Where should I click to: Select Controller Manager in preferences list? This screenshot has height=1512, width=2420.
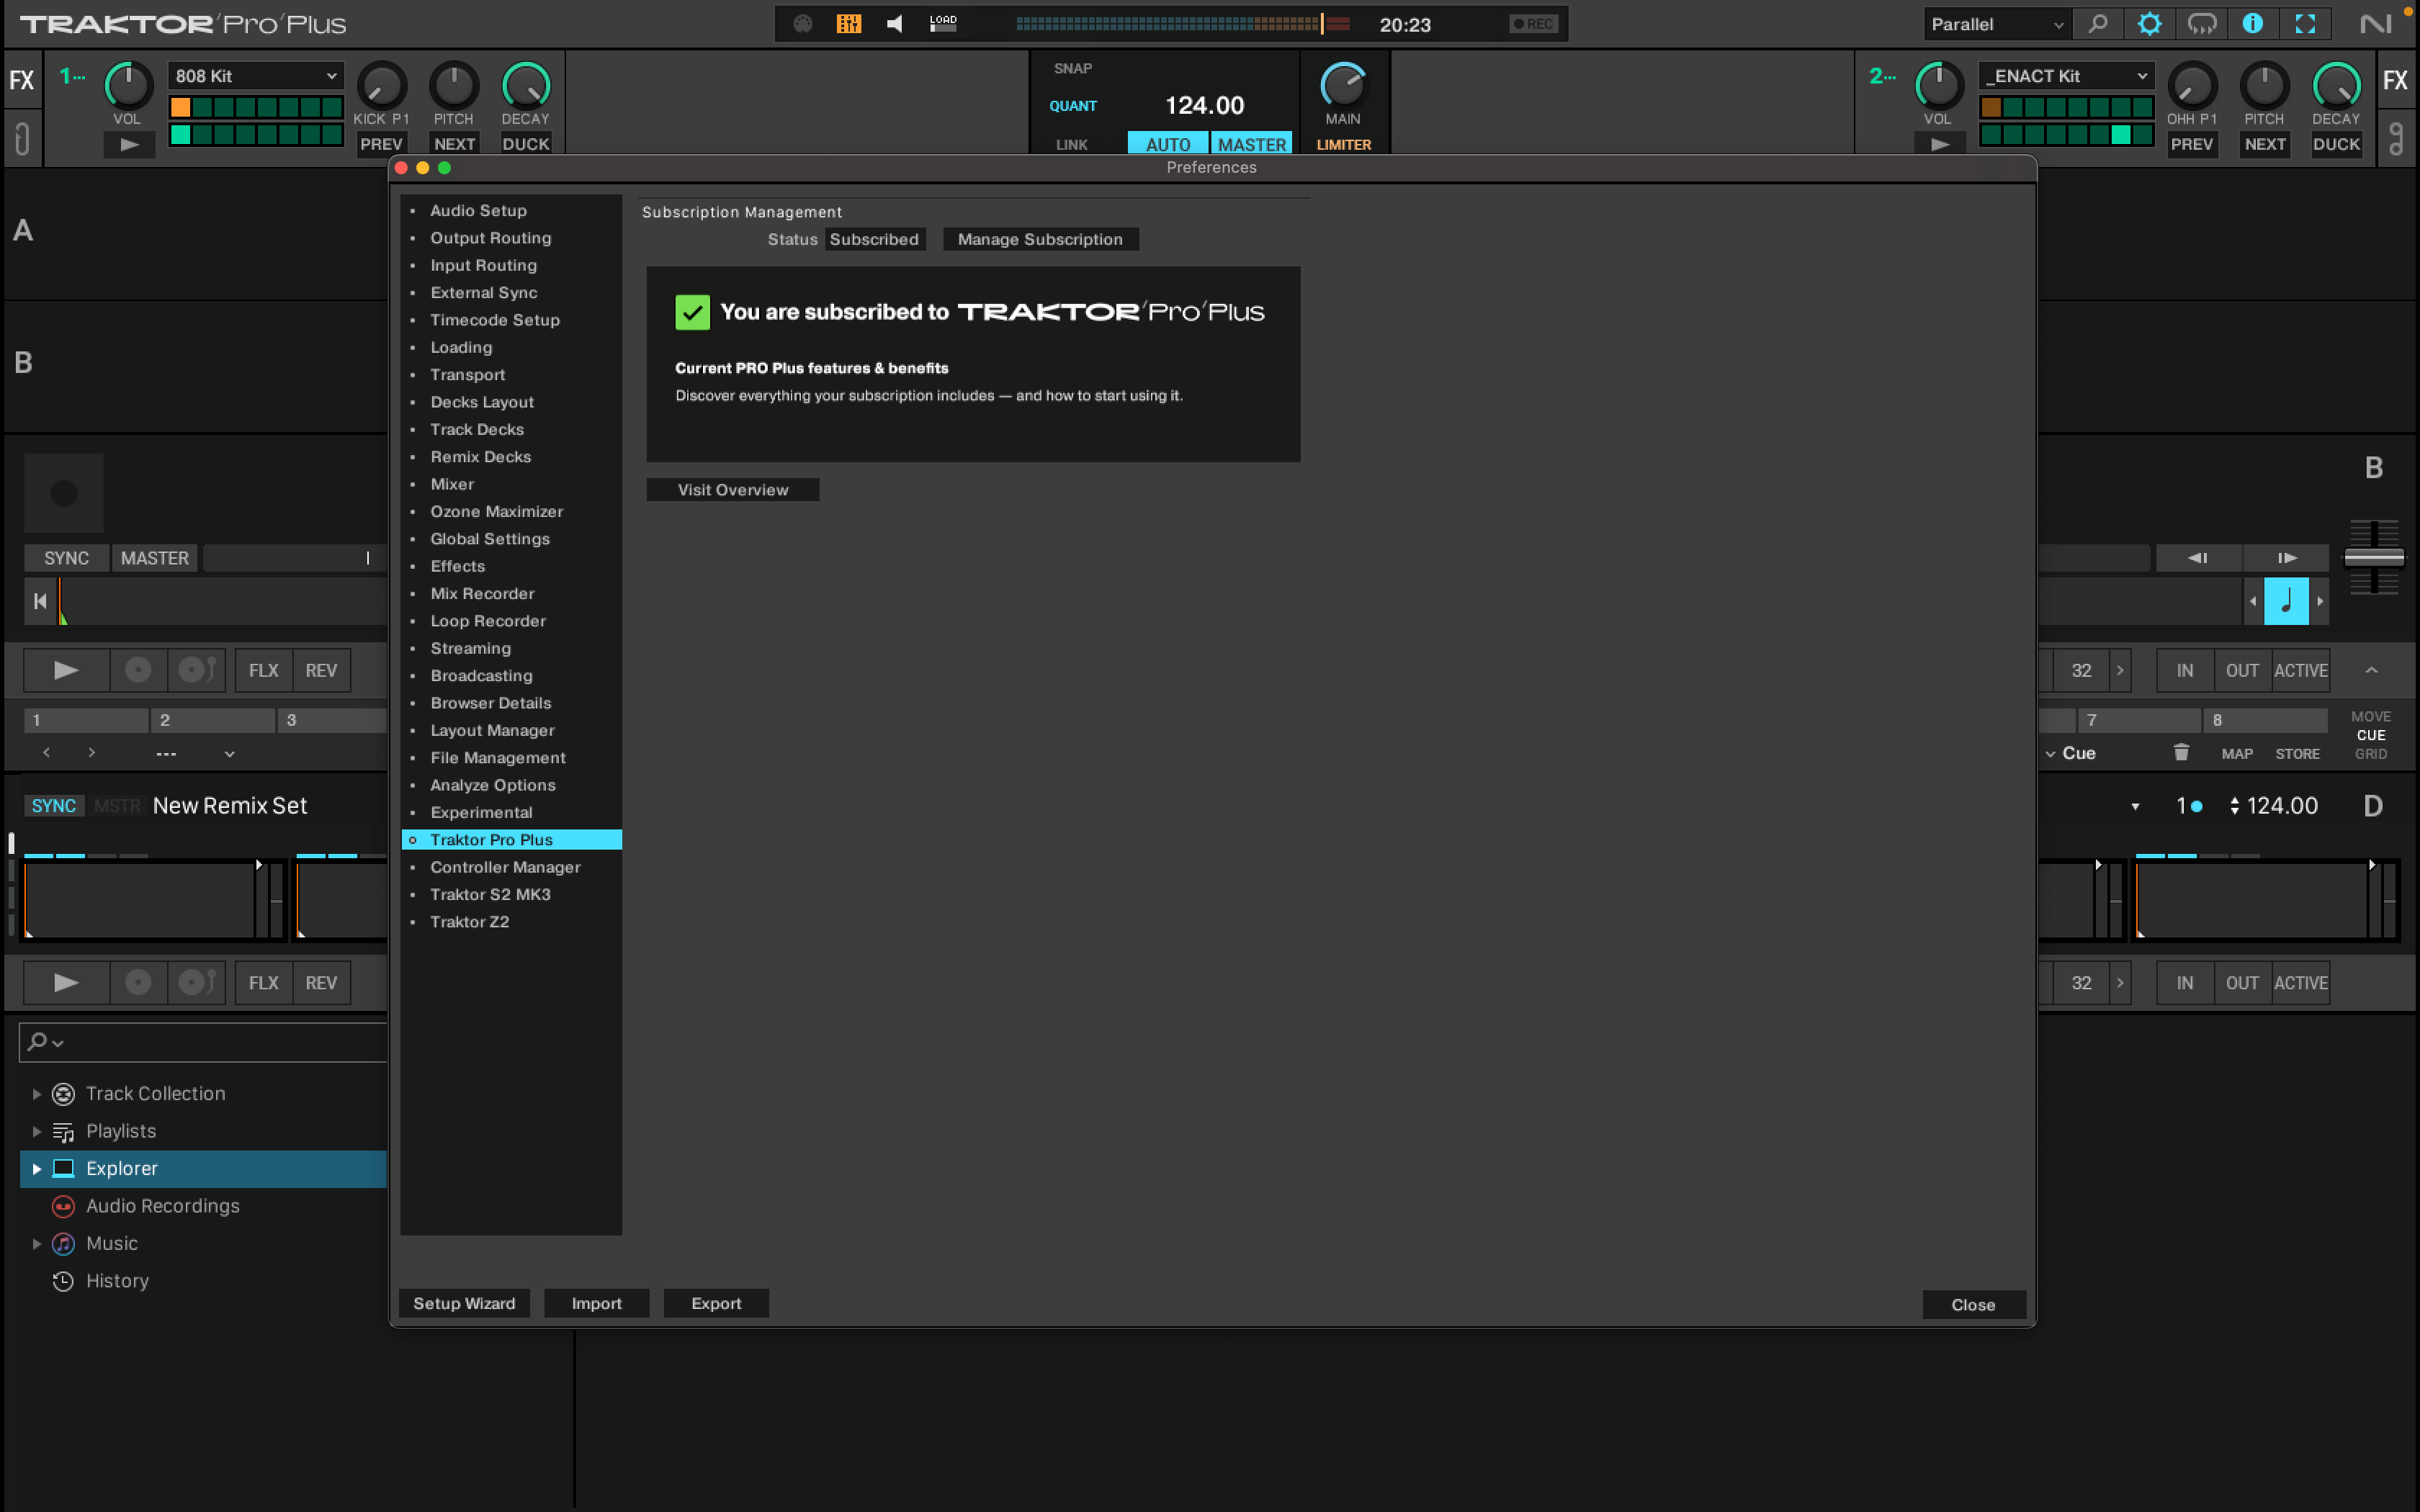pyautogui.click(x=505, y=867)
